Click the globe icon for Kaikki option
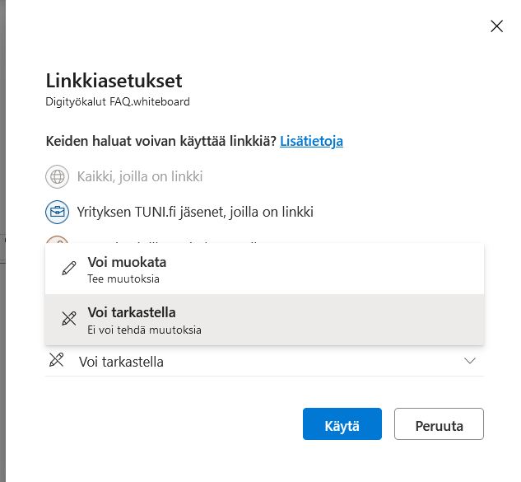The width and height of the screenshot is (521, 482). tap(57, 176)
